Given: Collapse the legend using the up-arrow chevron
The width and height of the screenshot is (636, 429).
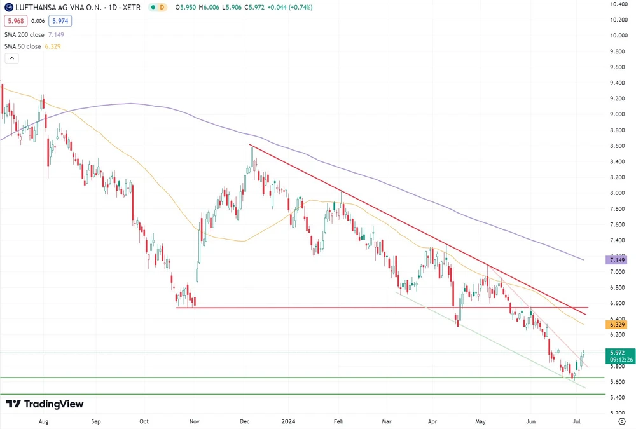Looking at the screenshot, I should [x=11, y=58].
